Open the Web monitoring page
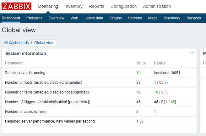206x136 pixels. coord(74,18)
